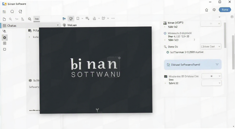This screenshot has height=129, width=235.
Task: Expand the Chatas panel dropdown arrow
Action: (x=58, y=25)
